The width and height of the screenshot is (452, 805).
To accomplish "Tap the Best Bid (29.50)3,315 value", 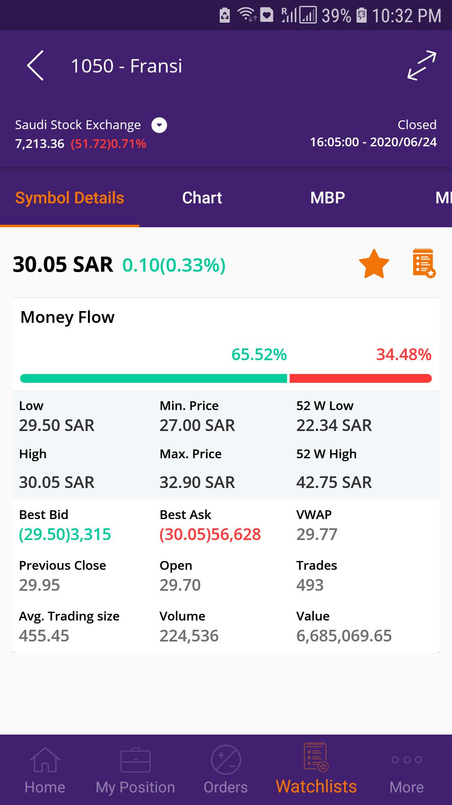I will click(65, 534).
